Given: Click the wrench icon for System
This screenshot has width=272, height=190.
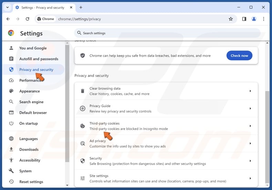Looking at the screenshot, I should coord(11,171).
